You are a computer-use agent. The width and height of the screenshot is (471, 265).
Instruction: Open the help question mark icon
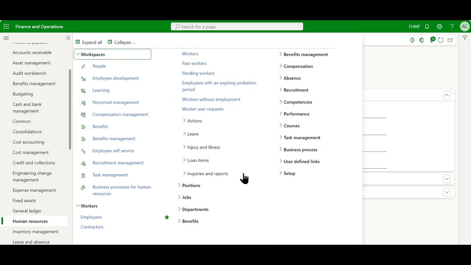click(x=452, y=26)
